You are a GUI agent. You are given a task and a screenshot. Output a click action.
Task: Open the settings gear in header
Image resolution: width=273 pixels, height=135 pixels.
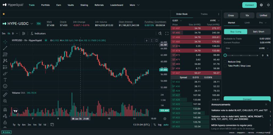(268, 5)
